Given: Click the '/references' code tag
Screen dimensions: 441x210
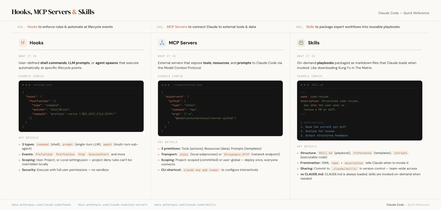Looking at the screenshot, I should click(x=362, y=153).
